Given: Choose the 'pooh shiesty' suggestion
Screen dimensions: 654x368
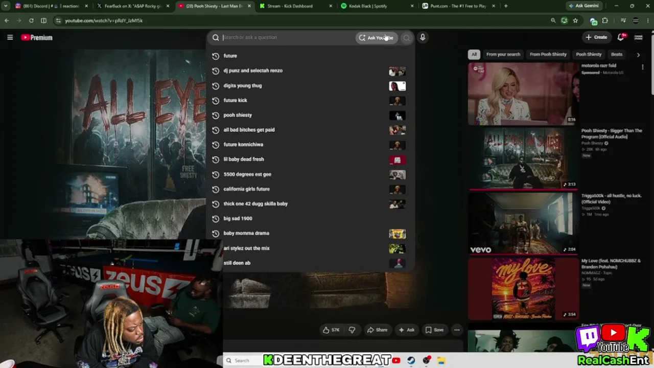Looking at the screenshot, I should pos(311,115).
